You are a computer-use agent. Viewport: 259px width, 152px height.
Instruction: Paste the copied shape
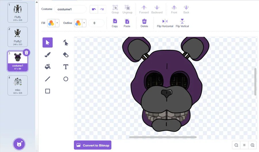click(x=127, y=23)
